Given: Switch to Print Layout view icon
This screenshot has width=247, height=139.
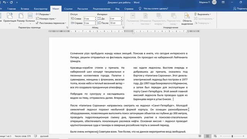Looking at the screenshot, I should tap(208, 136).
